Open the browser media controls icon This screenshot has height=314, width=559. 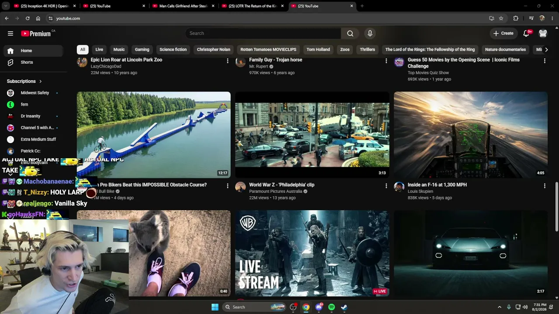[x=531, y=18]
